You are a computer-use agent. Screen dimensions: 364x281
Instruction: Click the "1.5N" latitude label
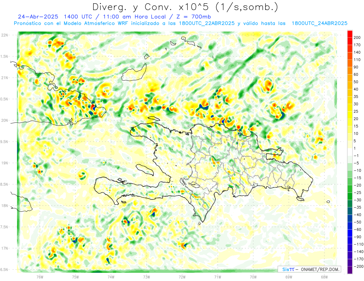pos(4,56)
